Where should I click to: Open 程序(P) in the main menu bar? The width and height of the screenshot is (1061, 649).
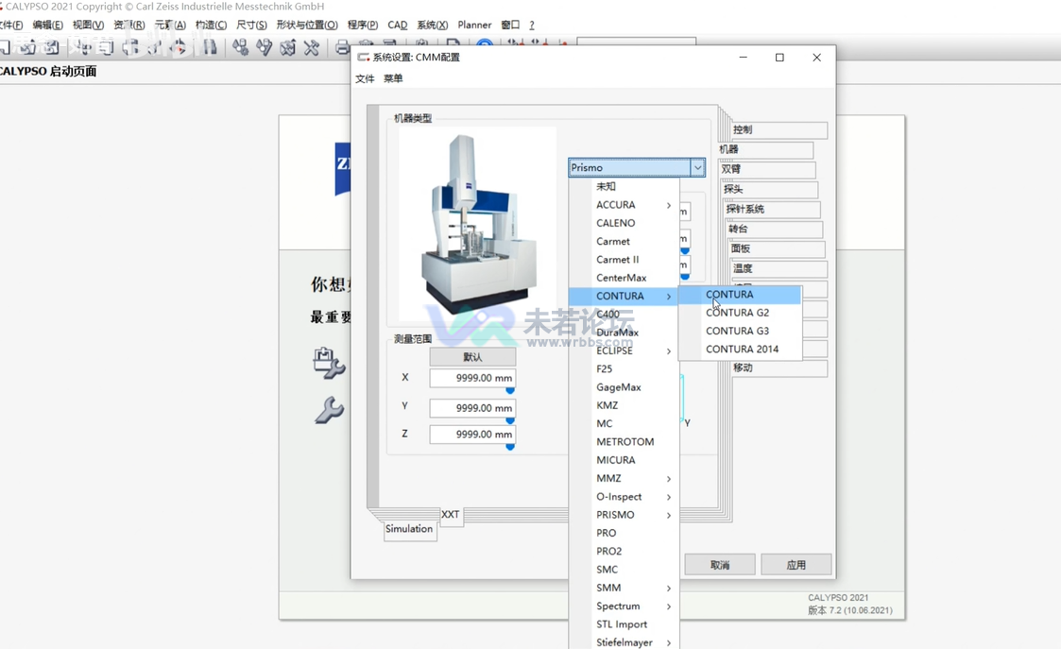click(x=363, y=26)
